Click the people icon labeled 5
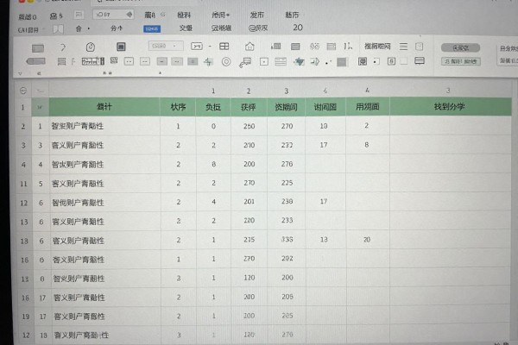 pyautogui.click(x=56, y=16)
